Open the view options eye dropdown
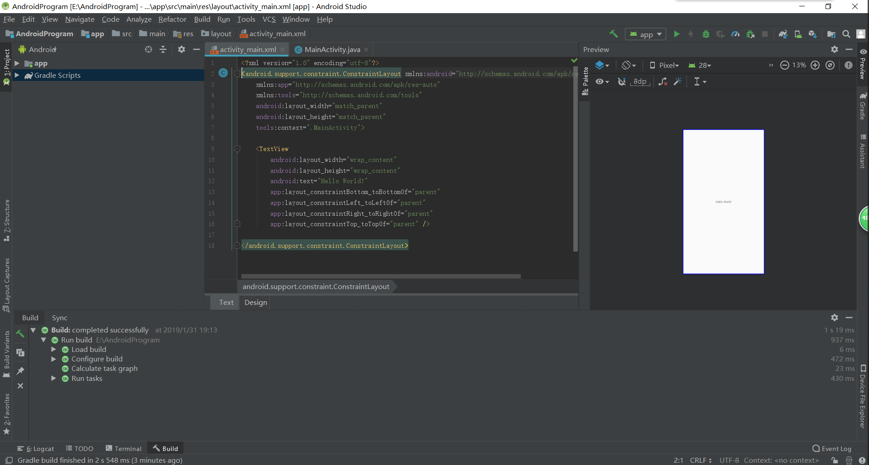869x465 pixels. 602,81
